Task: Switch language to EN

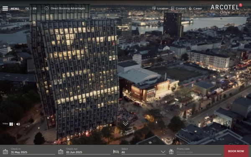Action: click(35, 8)
